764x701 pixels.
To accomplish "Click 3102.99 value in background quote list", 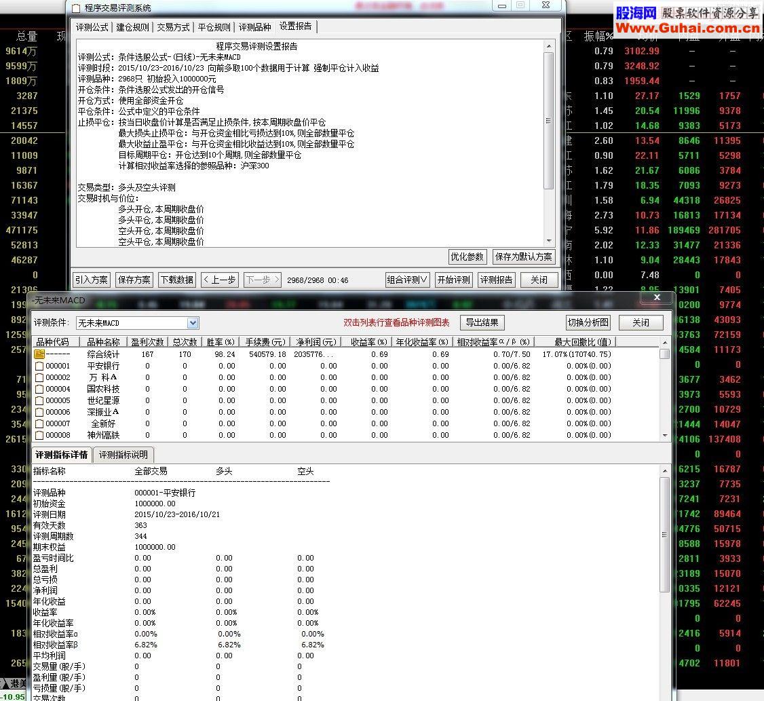I will click(x=642, y=51).
